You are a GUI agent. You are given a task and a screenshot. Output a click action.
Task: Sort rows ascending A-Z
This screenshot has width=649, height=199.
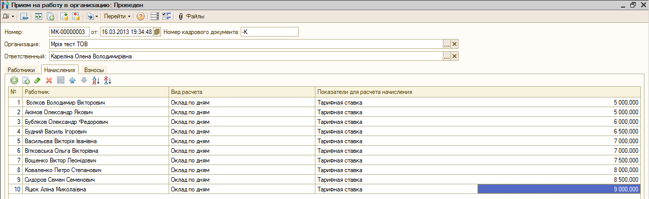95,80
